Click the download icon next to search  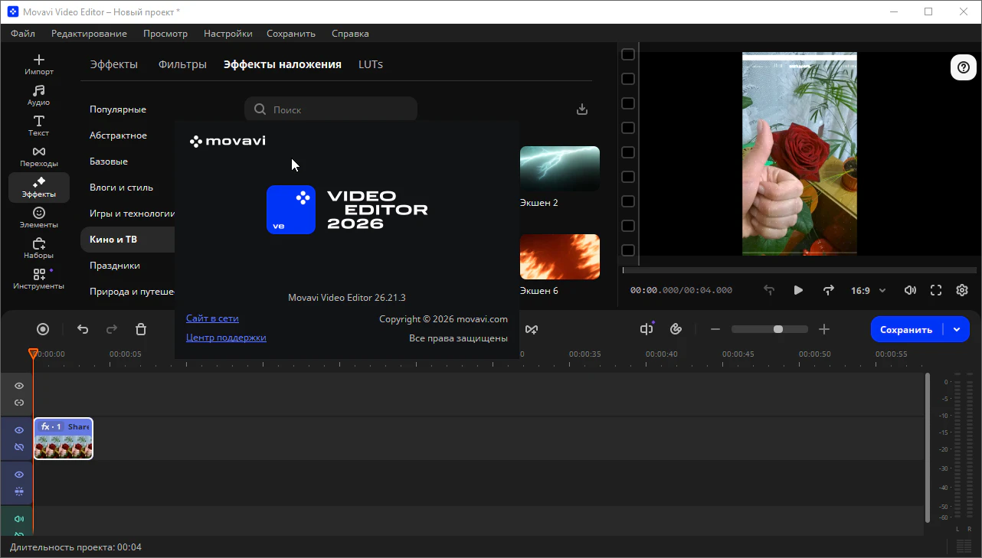(x=582, y=109)
